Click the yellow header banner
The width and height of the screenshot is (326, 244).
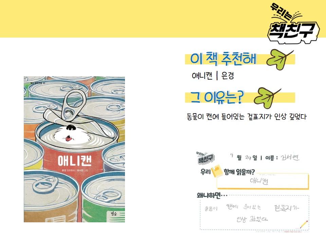coord(163,19)
